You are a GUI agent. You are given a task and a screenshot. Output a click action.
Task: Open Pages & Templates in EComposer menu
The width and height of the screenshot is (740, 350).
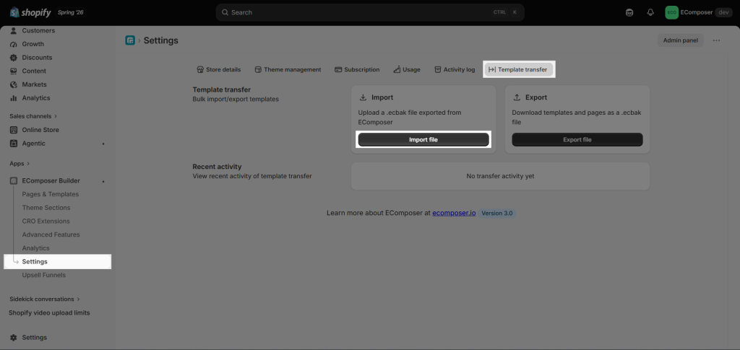pyautogui.click(x=51, y=194)
